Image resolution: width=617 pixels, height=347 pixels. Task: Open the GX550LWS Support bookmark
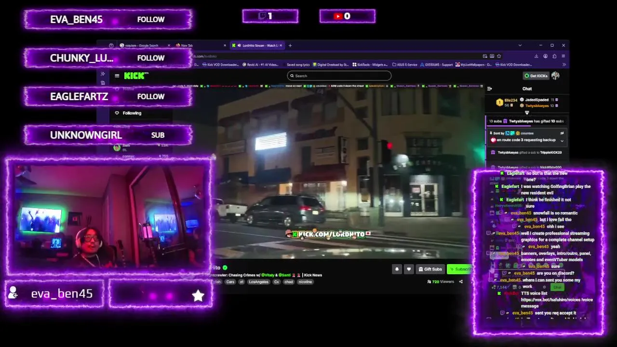click(x=437, y=65)
